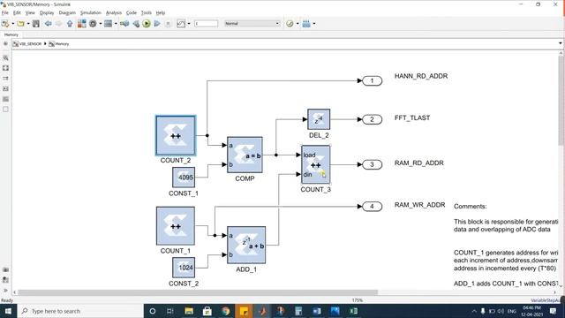Expand the Build Model dropdown arrow
Screen dimensions: 565x318
314,24
